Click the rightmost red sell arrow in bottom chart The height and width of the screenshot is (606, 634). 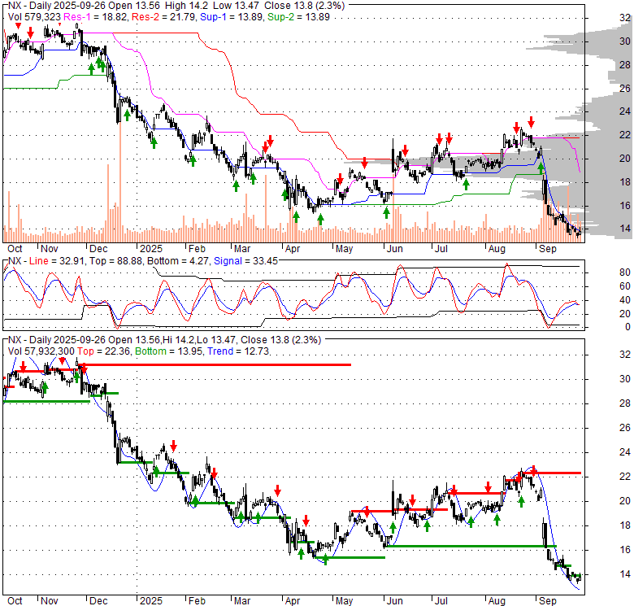tap(534, 470)
